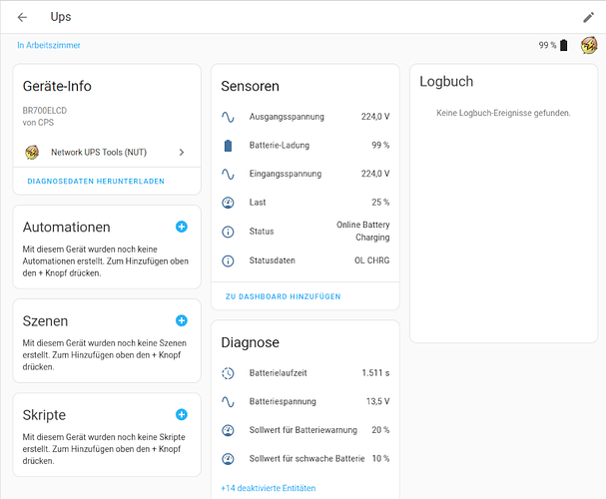Viewport: 606px width, 499px height.
Task: Click the Last gauge icon
Action: 228,203
